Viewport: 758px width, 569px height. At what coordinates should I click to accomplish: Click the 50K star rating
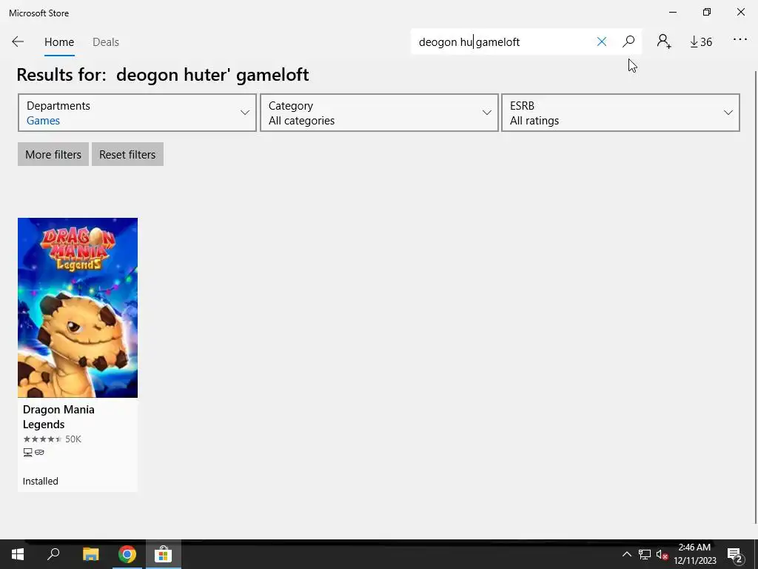[x=52, y=439]
